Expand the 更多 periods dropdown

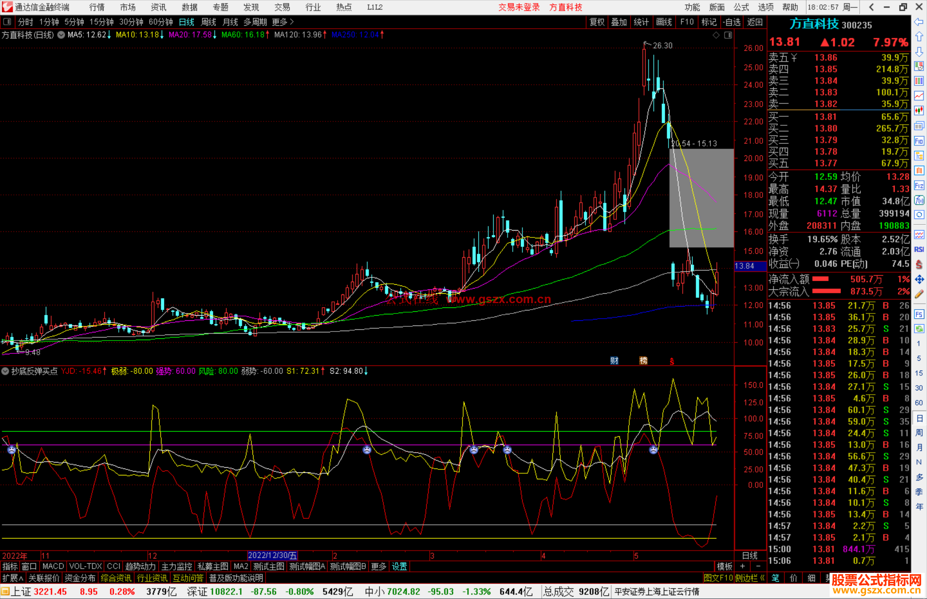(x=282, y=22)
